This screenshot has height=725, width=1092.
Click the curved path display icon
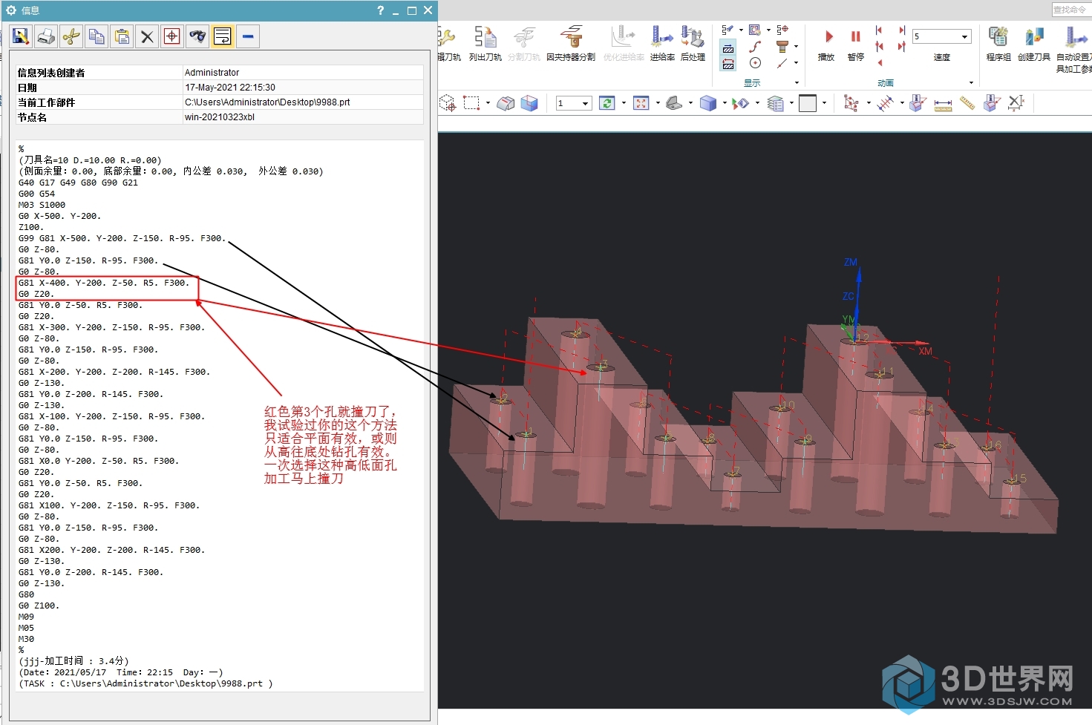coord(755,47)
